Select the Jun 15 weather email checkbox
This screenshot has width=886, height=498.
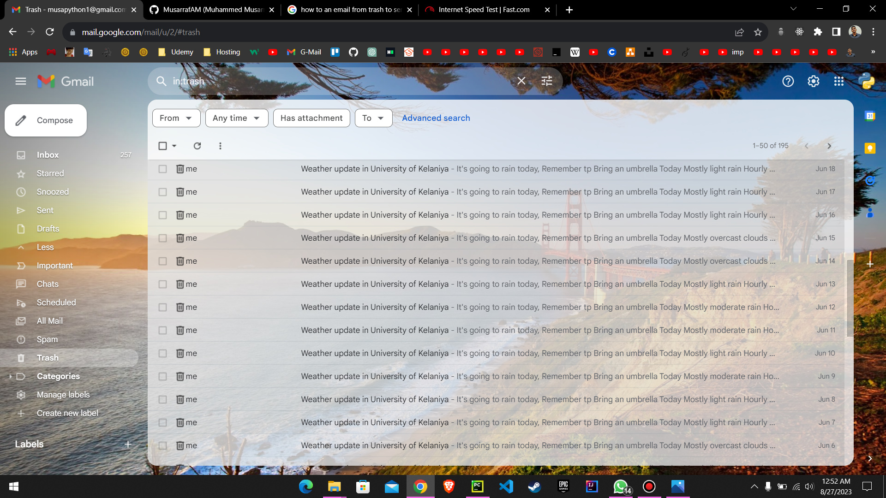tap(162, 238)
